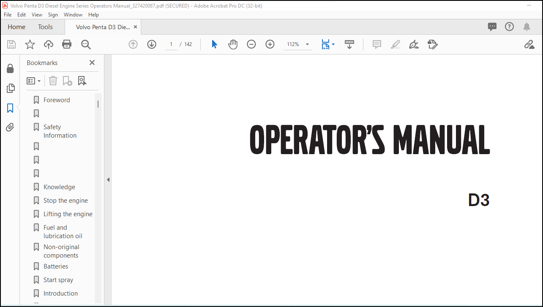Go to the previous page arrow
543x307 pixels.
pos(133,44)
